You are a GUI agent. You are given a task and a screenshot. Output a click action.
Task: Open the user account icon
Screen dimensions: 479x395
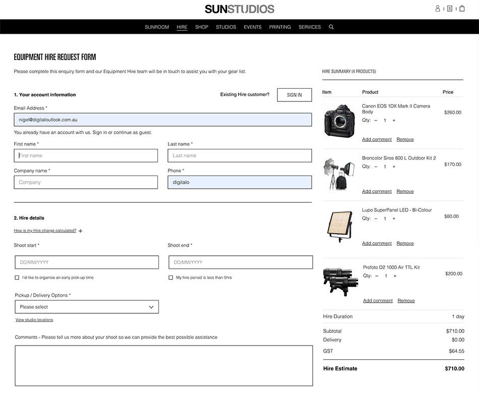[438, 9]
